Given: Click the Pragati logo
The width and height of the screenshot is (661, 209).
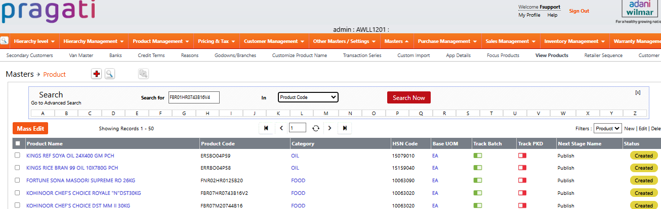Looking at the screenshot, I should [x=47, y=11].
